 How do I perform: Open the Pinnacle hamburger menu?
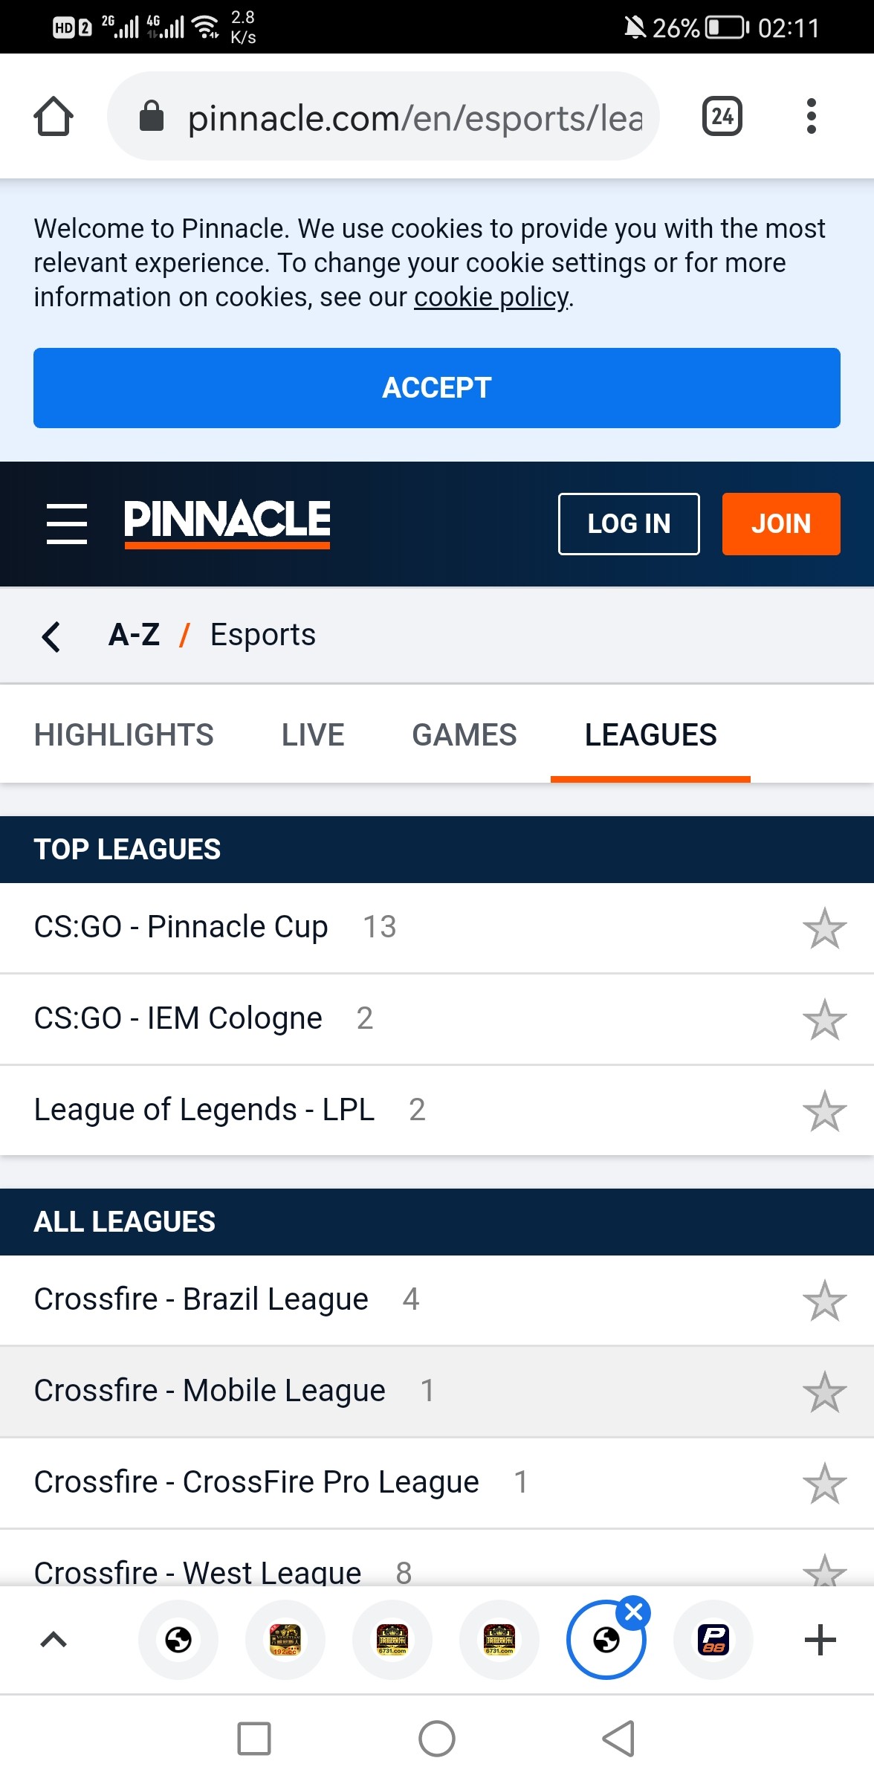coord(67,524)
